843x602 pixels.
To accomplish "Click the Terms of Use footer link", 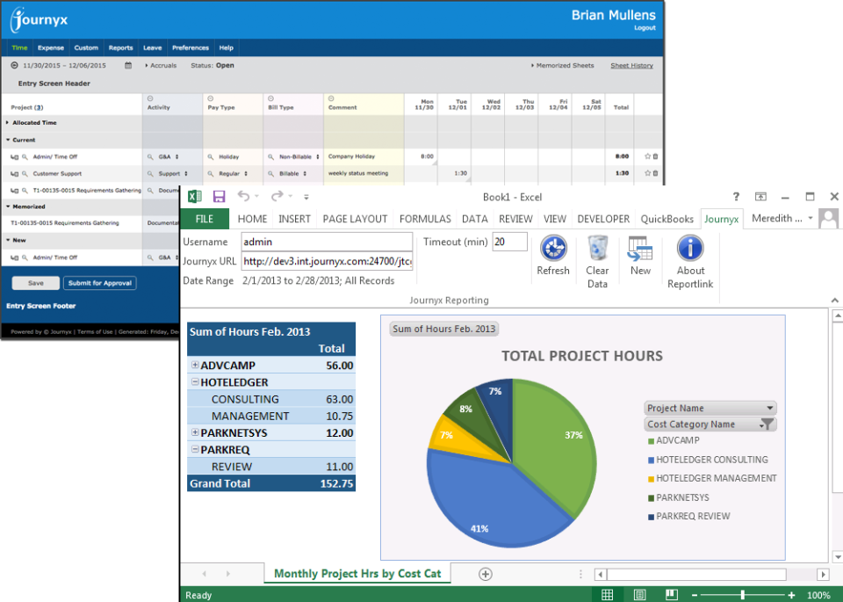I will 95,332.
